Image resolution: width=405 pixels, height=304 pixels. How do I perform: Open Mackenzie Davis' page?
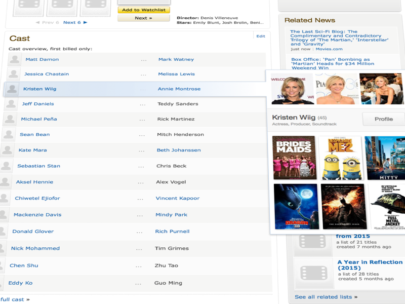[x=37, y=215]
